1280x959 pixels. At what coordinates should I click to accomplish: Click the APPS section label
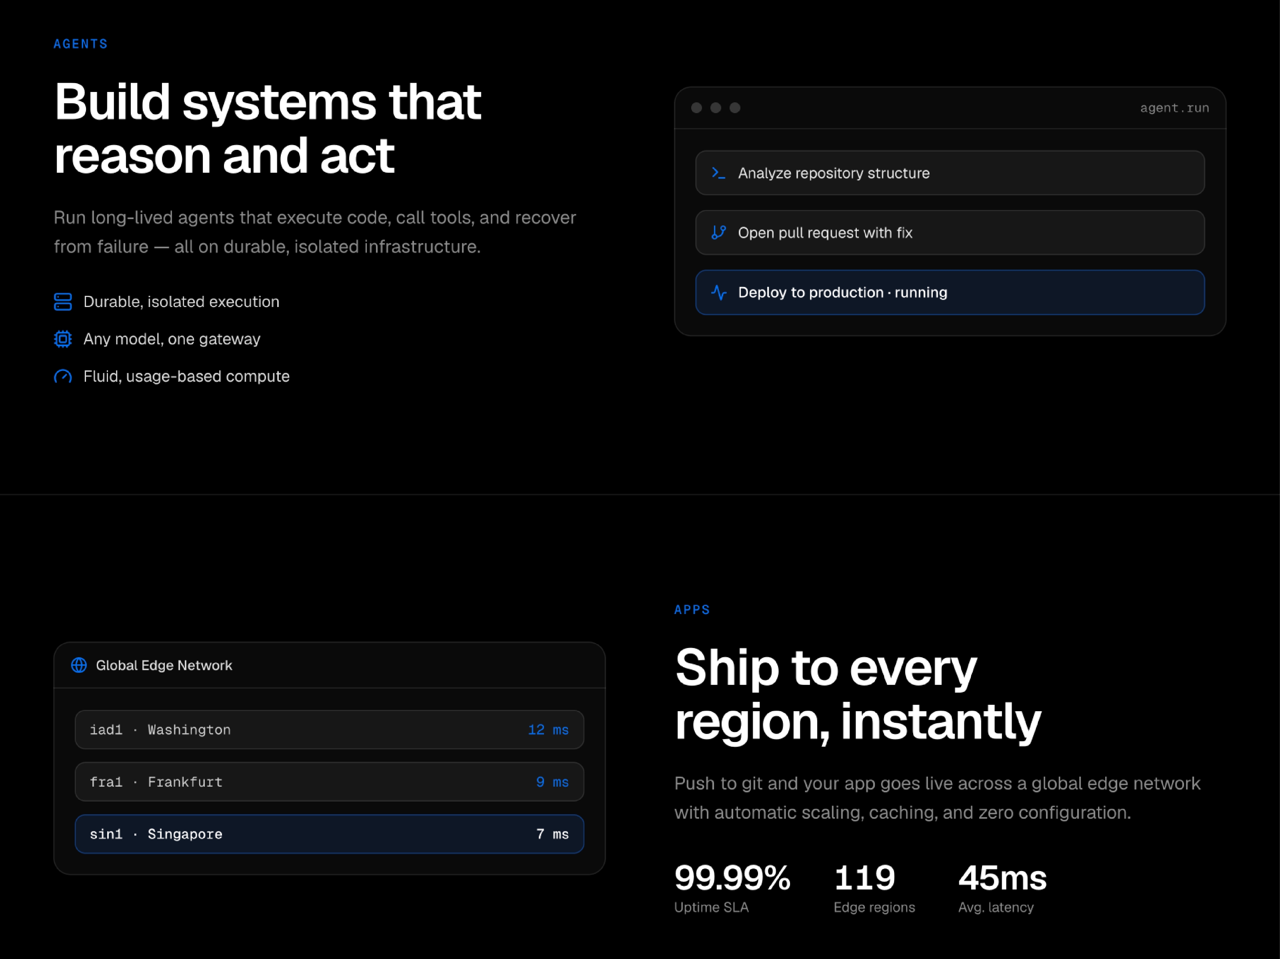[692, 610]
